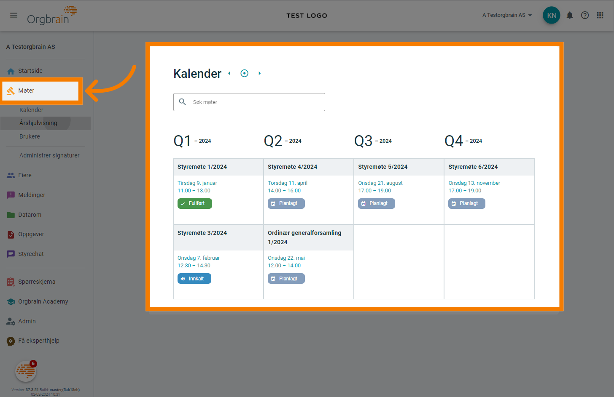Go to previous calendar year arrow
The image size is (614, 397).
(x=229, y=73)
